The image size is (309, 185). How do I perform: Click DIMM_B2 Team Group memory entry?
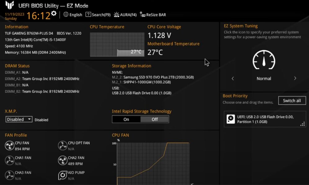tap(42, 91)
